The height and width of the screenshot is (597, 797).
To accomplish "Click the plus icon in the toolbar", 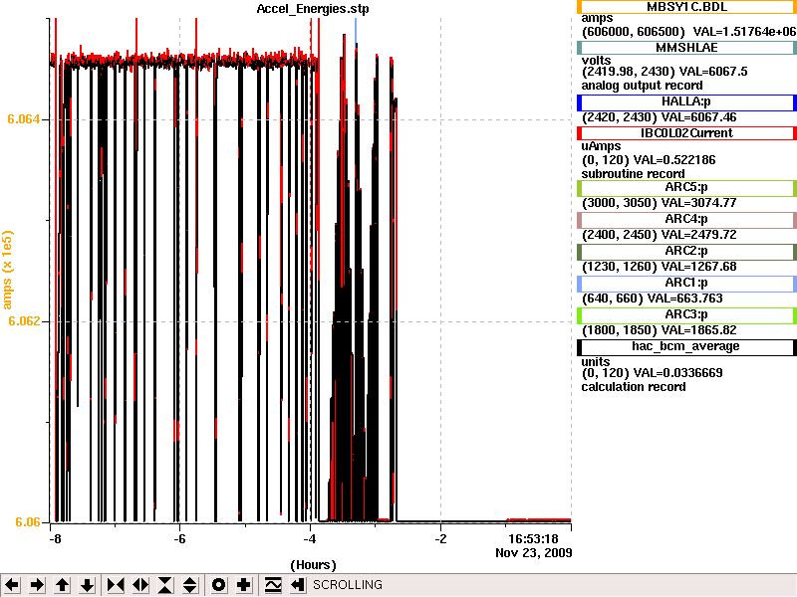I will tap(244, 585).
